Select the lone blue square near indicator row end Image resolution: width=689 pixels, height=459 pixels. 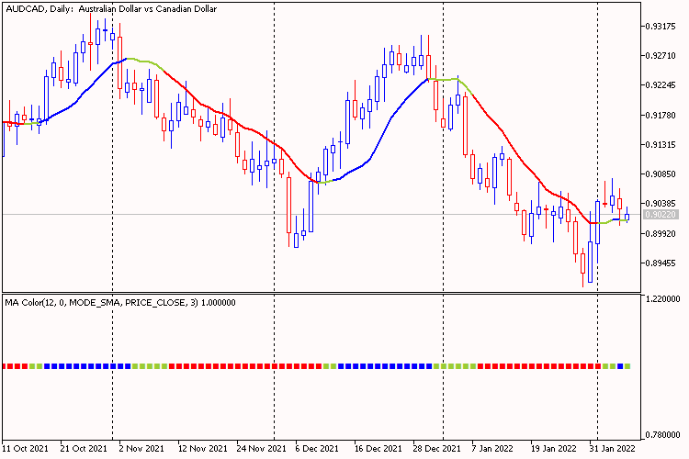tap(620, 366)
